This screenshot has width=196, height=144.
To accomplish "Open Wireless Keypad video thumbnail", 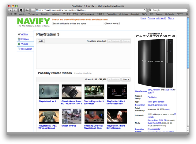I will point(49,116).
